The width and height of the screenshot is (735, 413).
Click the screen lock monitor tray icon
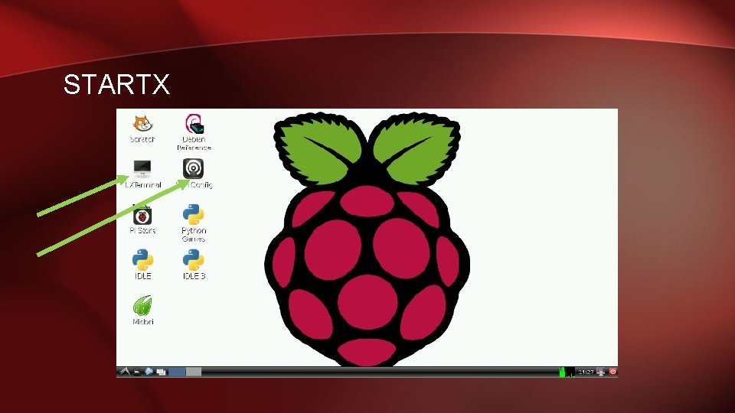tap(601, 372)
